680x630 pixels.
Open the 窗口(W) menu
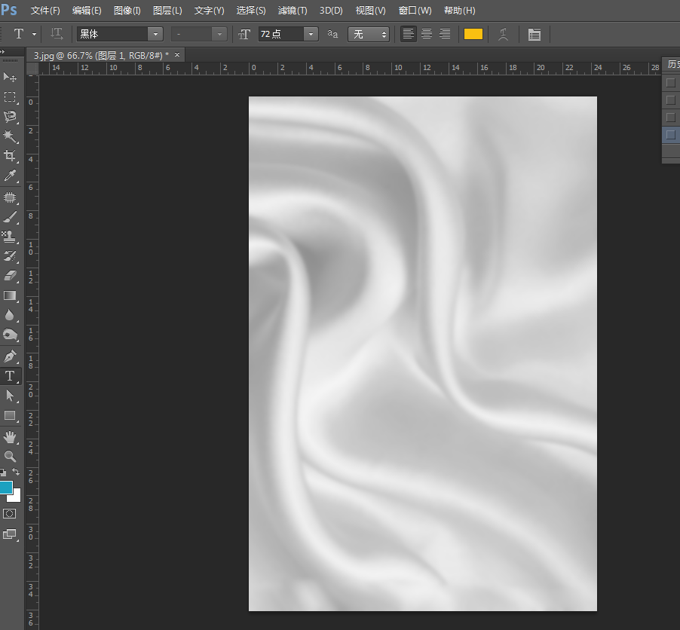(415, 11)
